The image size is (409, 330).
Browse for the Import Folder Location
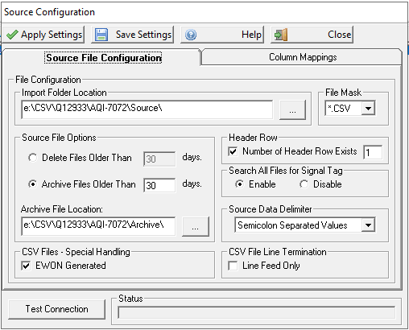(x=292, y=110)
